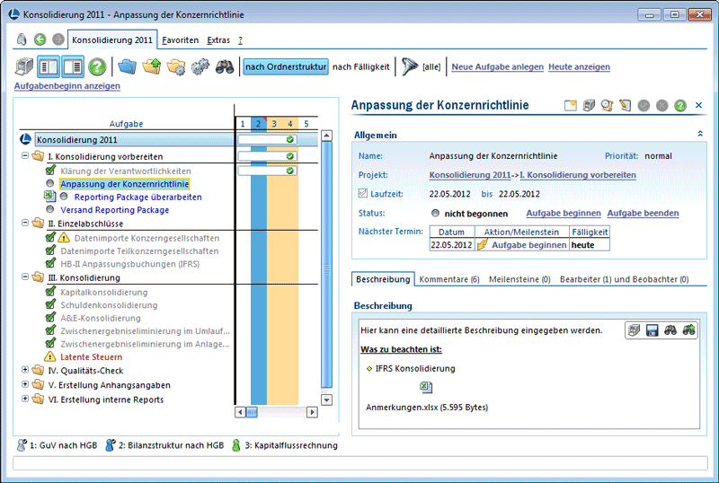Click the Gantt horizontal scrollbar thumb
The width and height of the screenshot is (719, 483).
pos(252,412)
